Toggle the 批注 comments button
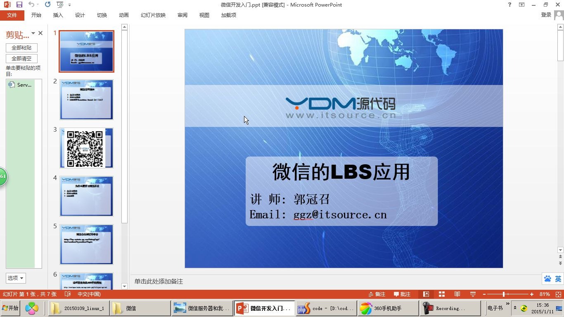 [402, 294]
